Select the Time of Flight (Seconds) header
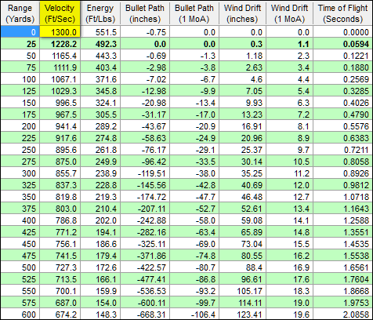373x320 pixels. tap(342, 13)
